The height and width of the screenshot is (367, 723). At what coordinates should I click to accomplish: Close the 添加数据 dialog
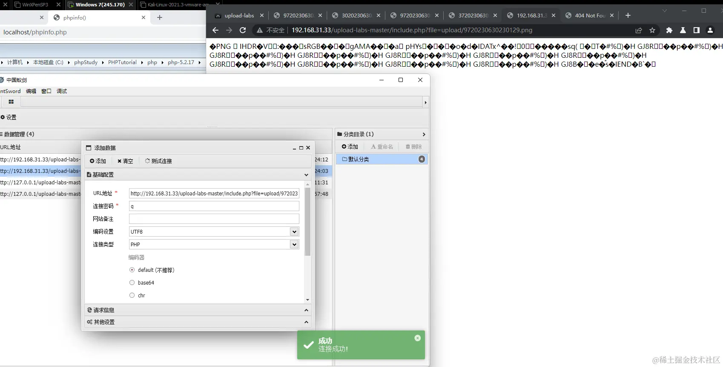(x=308, y=148)
